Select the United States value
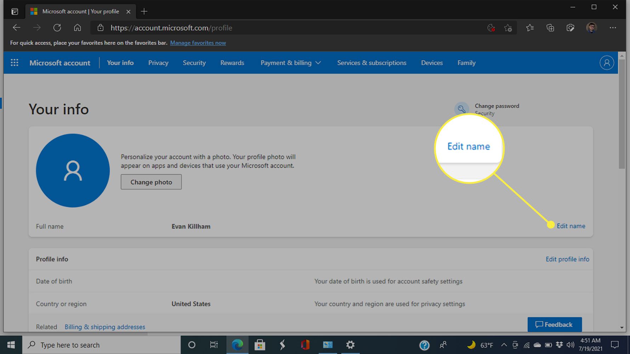 [x=191, y=304]
